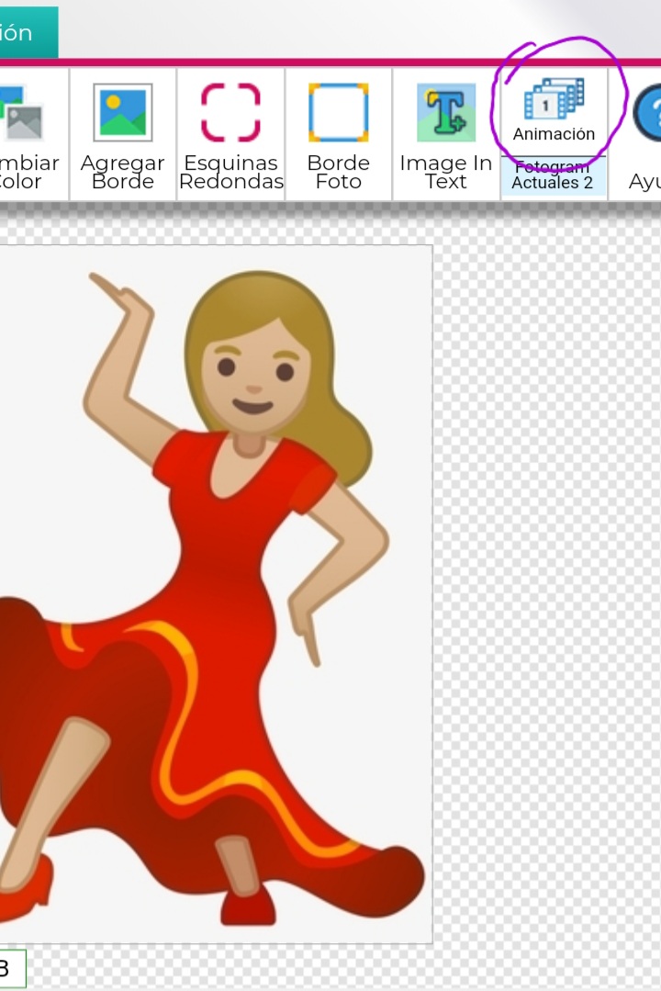Switch to the teal tab at top left
The width and height of the screenshot is (661, 991).
tap(26, 33)
